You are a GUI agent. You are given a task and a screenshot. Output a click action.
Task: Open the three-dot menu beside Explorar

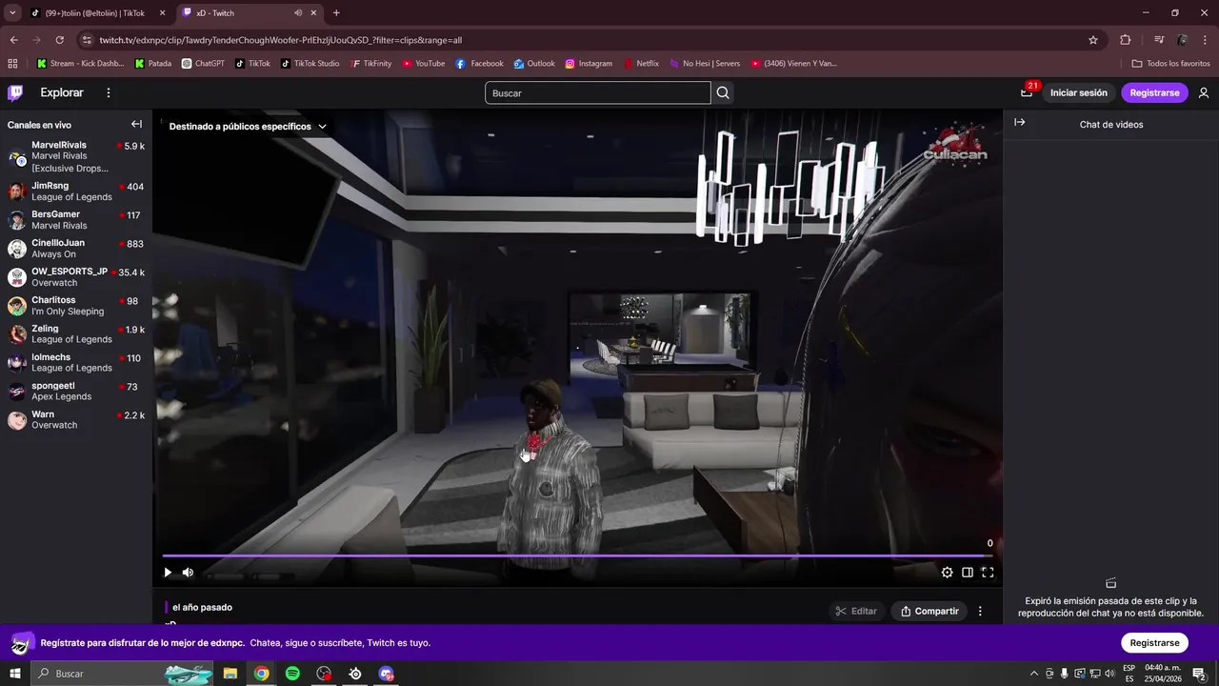click(109, 92)
